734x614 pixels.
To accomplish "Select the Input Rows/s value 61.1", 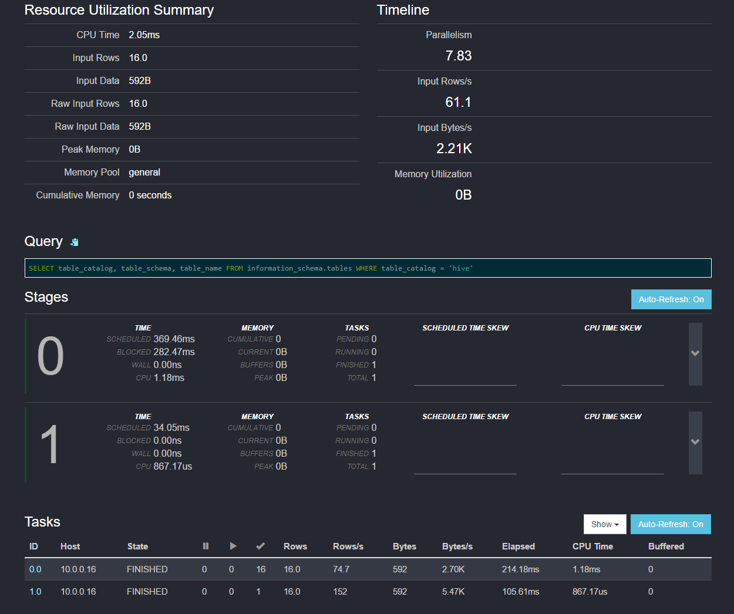I will (459, 102).
